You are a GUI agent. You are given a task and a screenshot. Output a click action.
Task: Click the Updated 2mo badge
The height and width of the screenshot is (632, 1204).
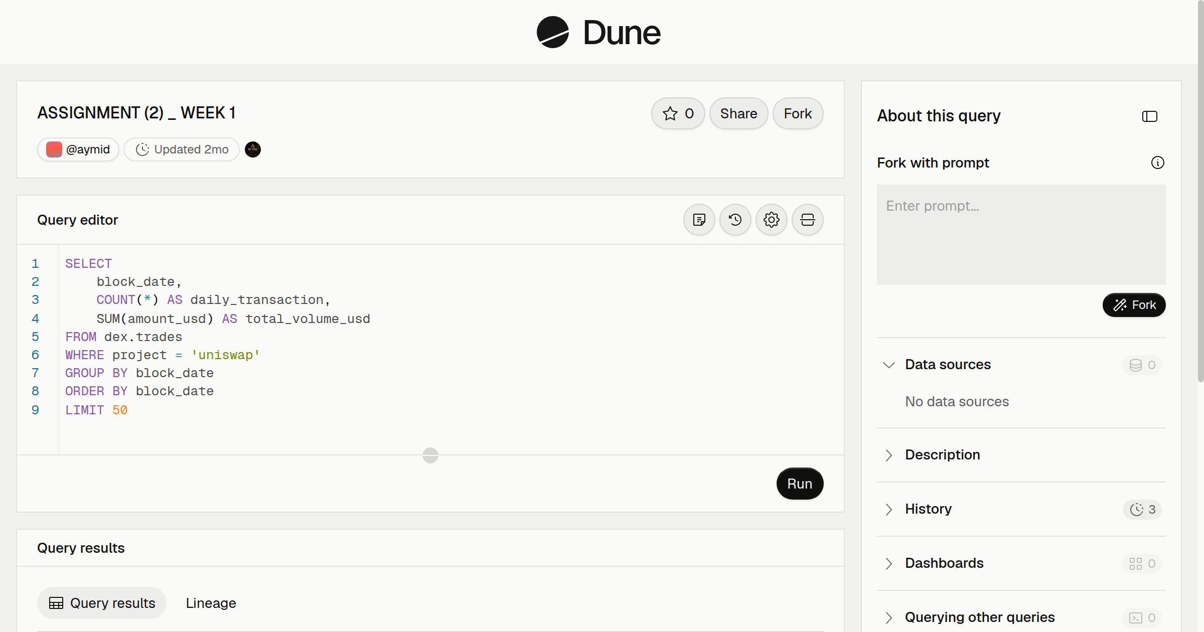[182, 149]
